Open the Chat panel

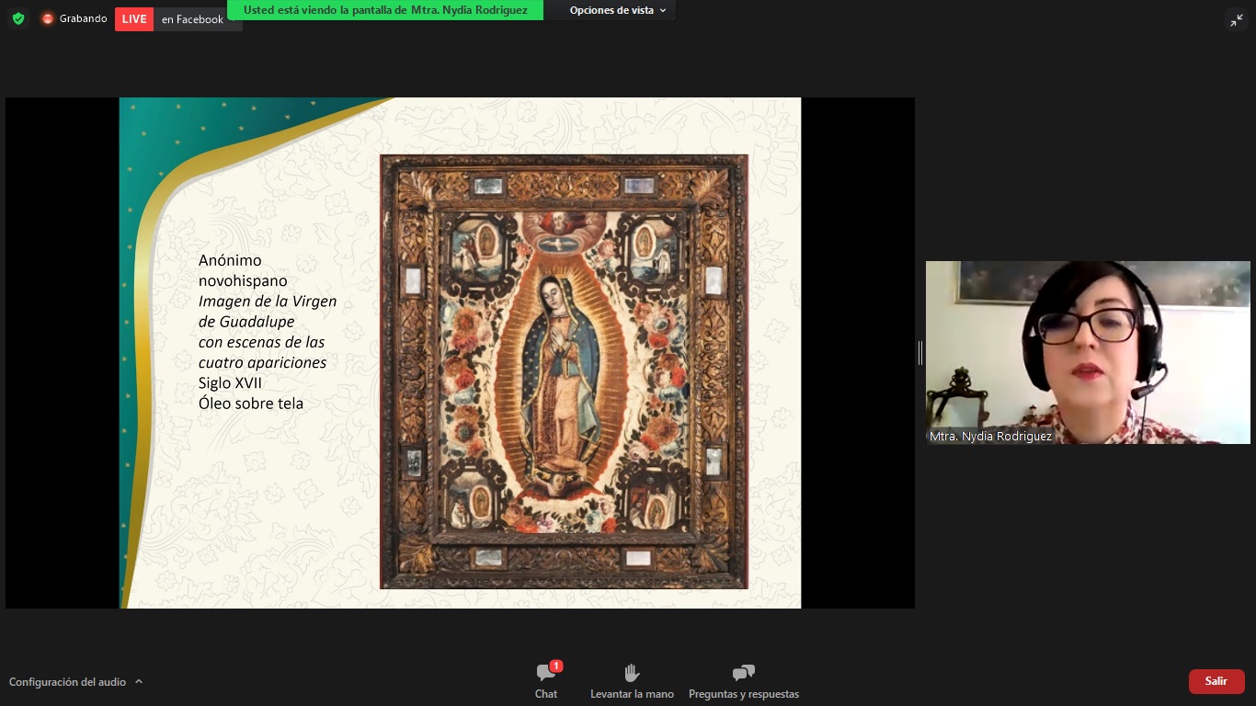[x=546, y=681]
